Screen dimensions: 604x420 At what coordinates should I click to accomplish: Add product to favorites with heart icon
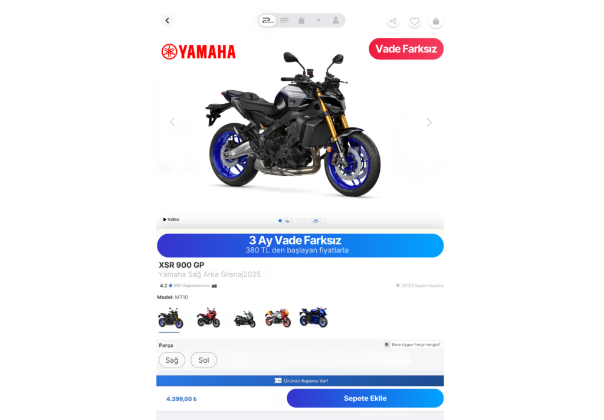point(415,22)
